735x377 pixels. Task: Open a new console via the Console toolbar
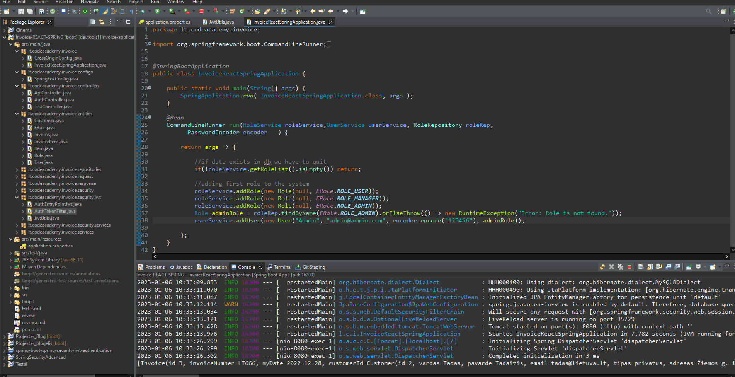tap(712, 267)
